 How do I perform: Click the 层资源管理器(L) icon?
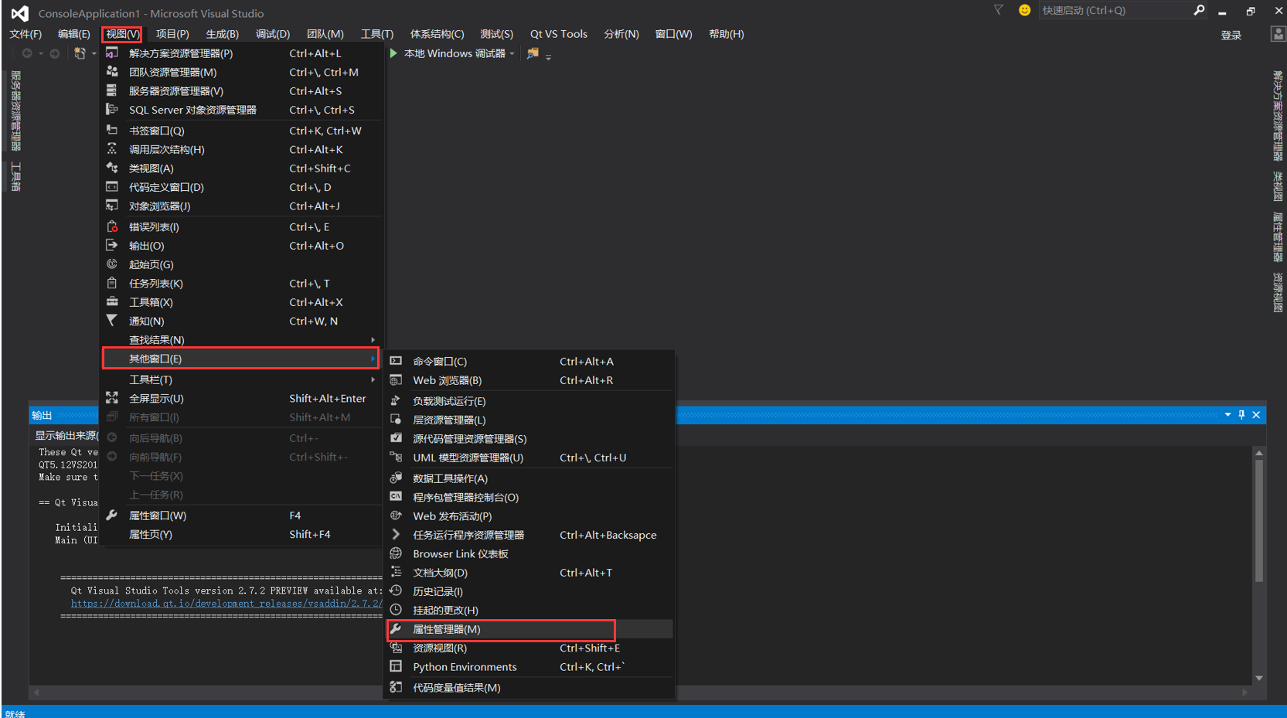tap(396, 419)
